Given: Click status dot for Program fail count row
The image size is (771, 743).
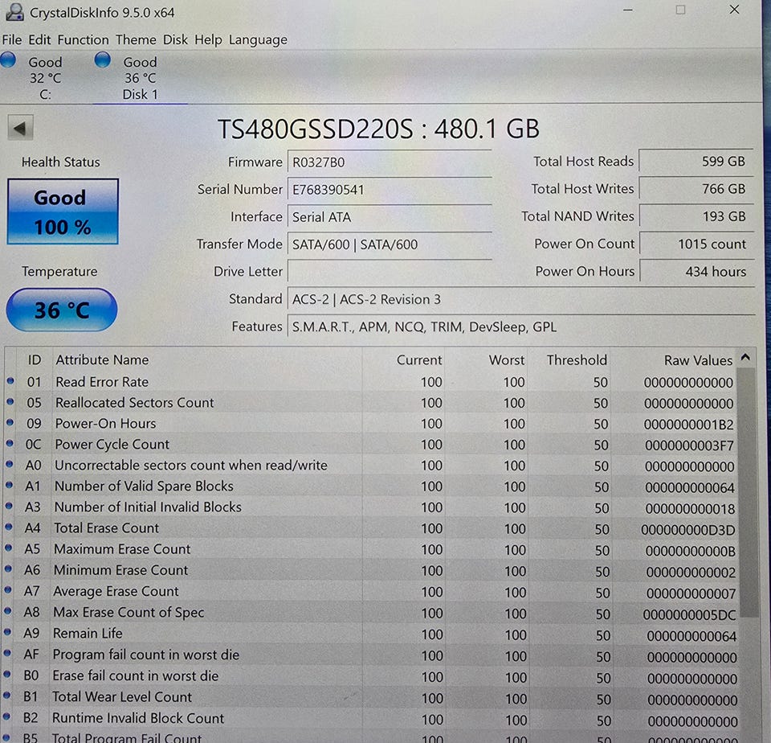Looking at the screenshot, I should (7, 654).
